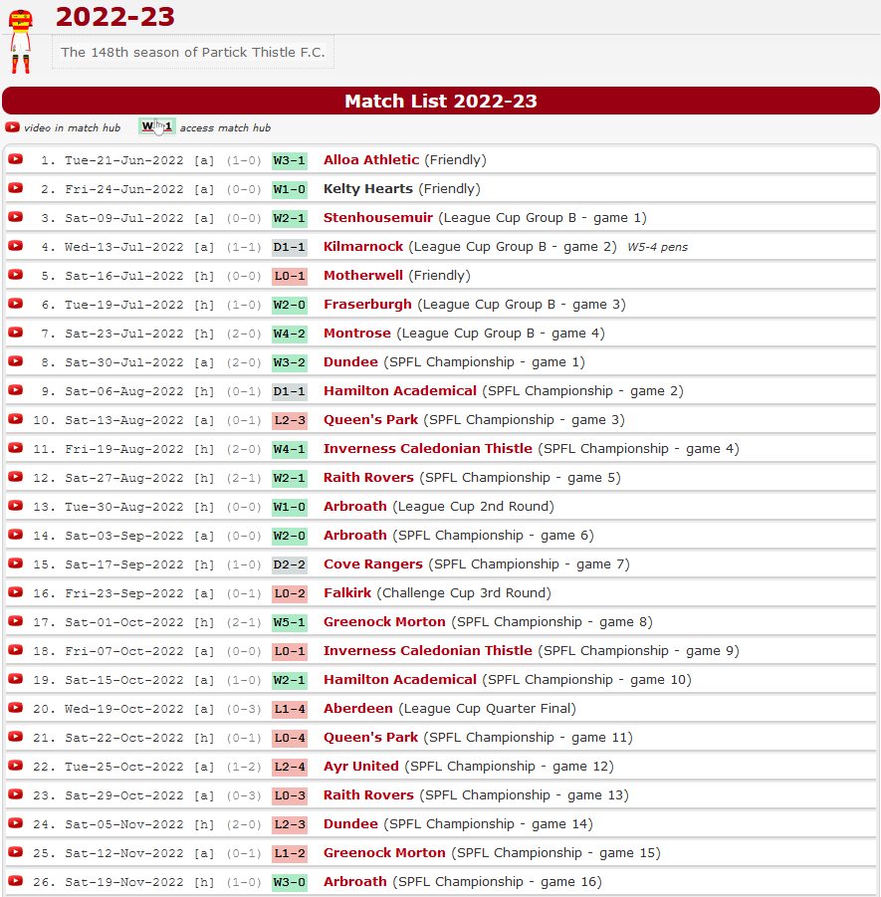Click the video icon for match 23 Raith Rovers
The height and width of the screenshot is (897, 881).
tap(16, 794)
